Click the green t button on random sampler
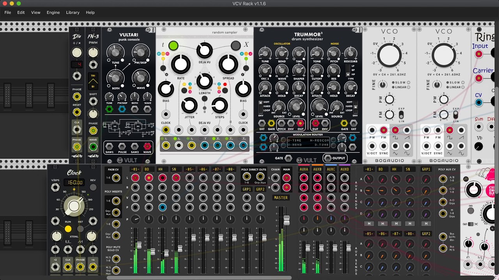Screen dimensions: 499x280 173,46
